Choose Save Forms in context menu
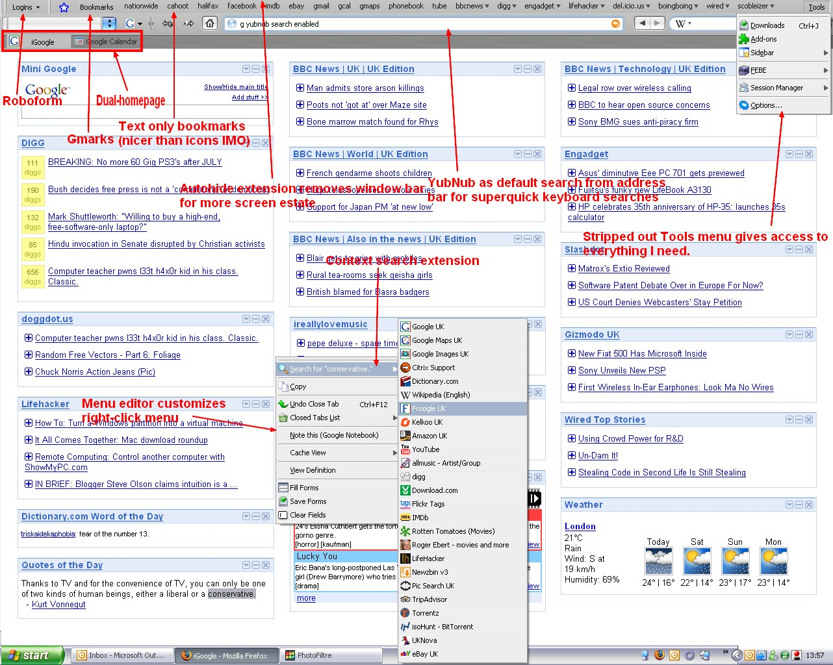The height and width of the screenshot is (665, 833). 337,501
